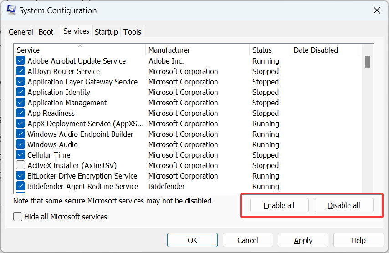
Task: Switch to the General tab
Action: [21, 32]
